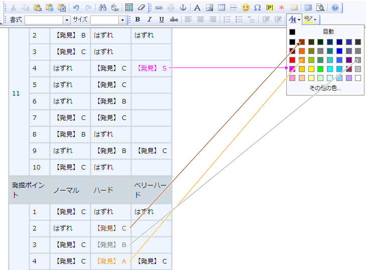Click the row number 10 cell
Screen dimensions: 366x270
click(40, 167)
